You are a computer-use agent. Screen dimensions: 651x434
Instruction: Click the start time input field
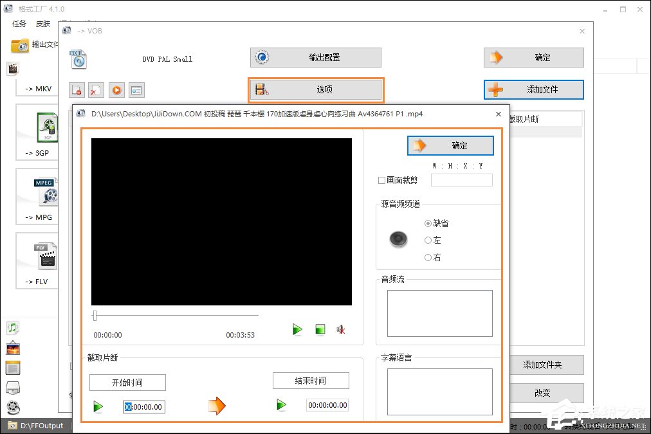143,406
